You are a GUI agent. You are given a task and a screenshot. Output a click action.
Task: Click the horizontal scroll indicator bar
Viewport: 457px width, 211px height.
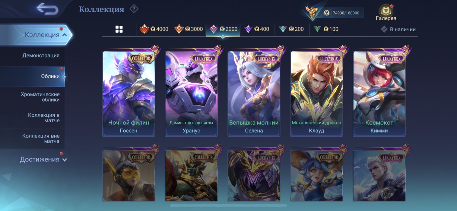point(229,206)
